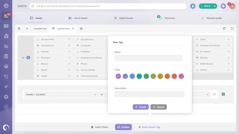Click the purple tags icon in header
Screen dimensions: 239x134
pos(223,6)
